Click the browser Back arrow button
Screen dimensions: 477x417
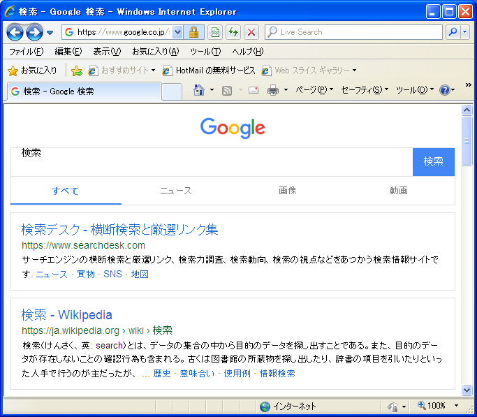point(15,32)
